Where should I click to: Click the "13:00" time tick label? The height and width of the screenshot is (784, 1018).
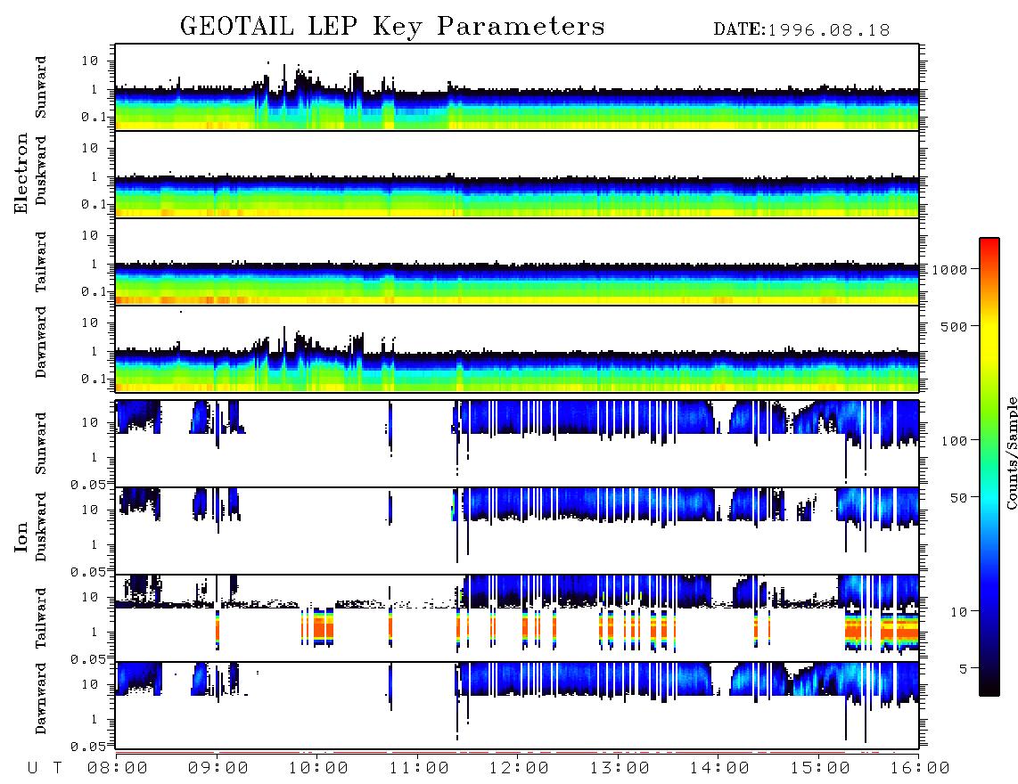(620, 769)
